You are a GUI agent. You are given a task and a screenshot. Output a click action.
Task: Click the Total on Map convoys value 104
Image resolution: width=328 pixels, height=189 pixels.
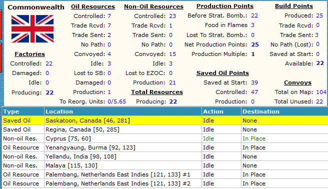pyautogui.click(x=321, y=92)
